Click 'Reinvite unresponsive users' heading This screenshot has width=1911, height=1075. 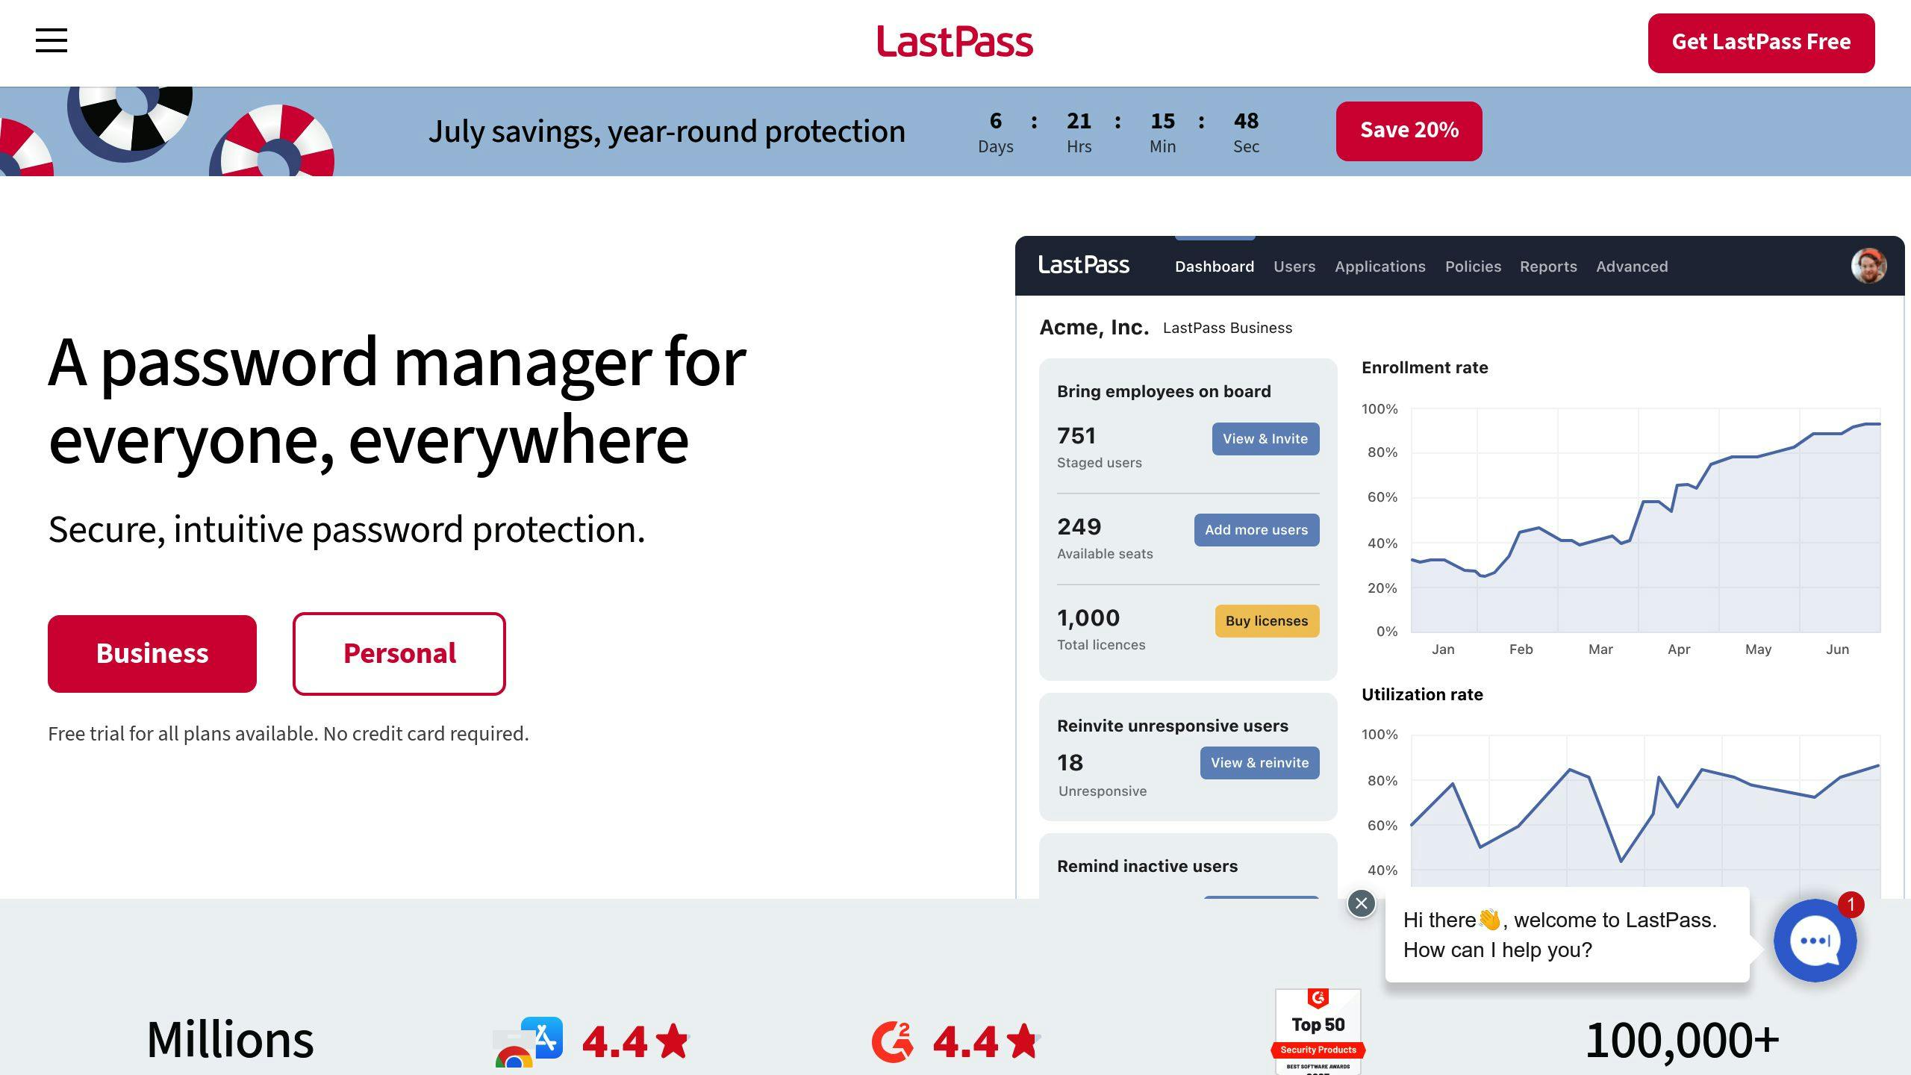click(1173, 726)
